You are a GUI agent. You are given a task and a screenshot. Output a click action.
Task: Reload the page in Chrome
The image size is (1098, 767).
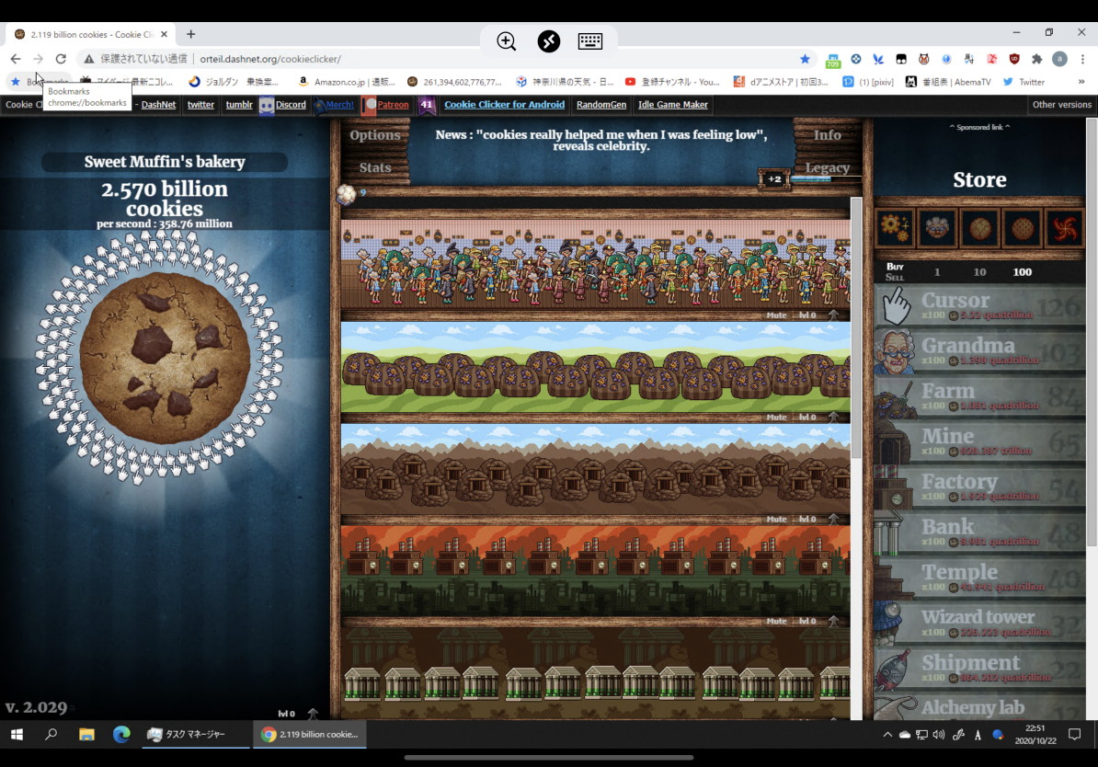(61, 59)
